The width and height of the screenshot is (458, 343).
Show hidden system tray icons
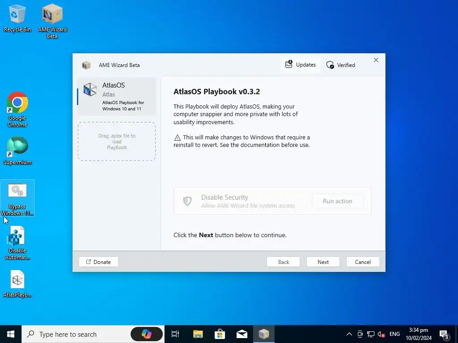[x=349, y=334]
